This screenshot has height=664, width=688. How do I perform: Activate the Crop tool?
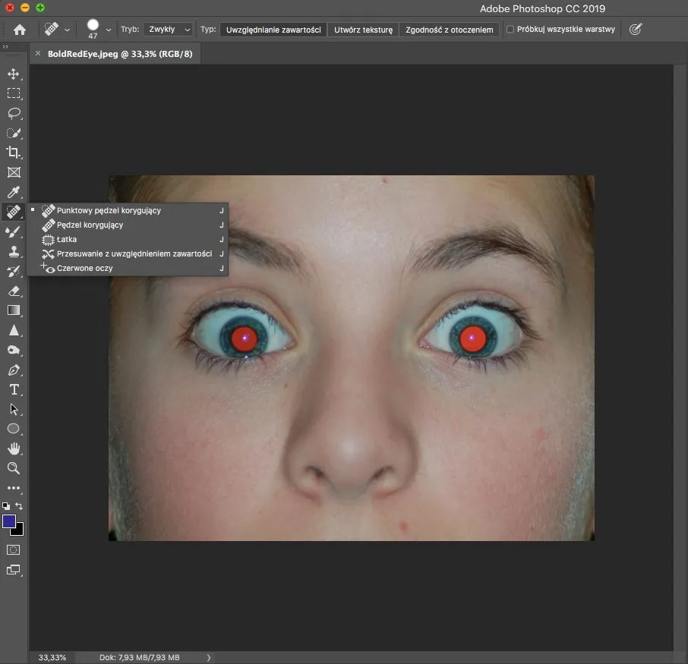click(14, 153)
